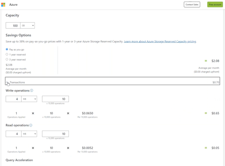This screenshot has width=225, height=166.
Task: Open the Write operations MB unit dropdown
Action: [x=29, y=99]
